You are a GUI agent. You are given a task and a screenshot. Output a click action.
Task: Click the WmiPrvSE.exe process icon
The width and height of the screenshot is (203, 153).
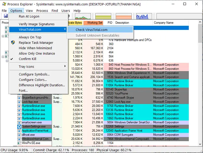19,143
